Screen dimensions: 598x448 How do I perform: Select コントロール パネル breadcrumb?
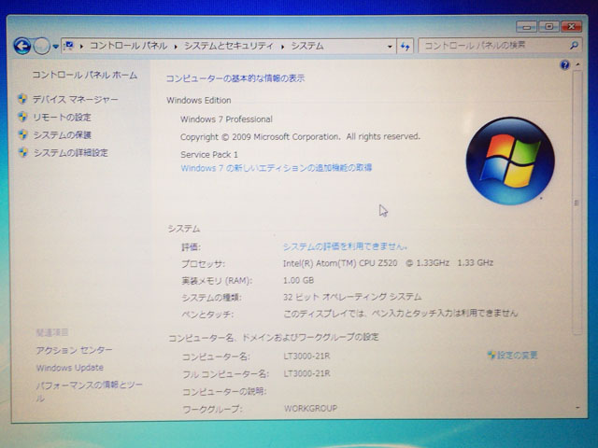tap(129, 46)
